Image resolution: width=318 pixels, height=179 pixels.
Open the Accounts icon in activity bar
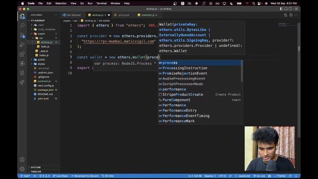click(x=22, y=160)
